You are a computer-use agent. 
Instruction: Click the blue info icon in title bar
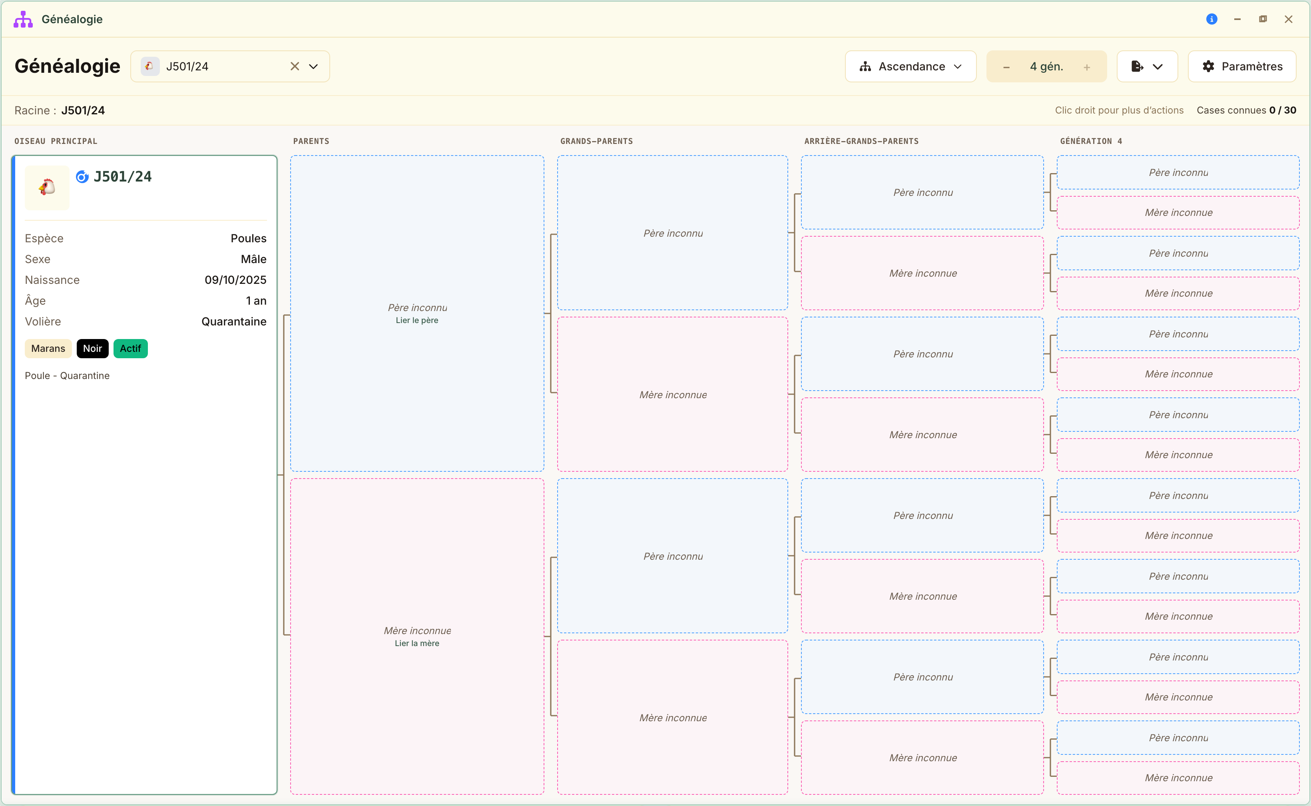click(x=1211, y=19)
